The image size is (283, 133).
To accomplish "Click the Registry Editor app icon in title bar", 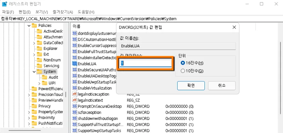I will pyautogui.click(x=5, y=4).
